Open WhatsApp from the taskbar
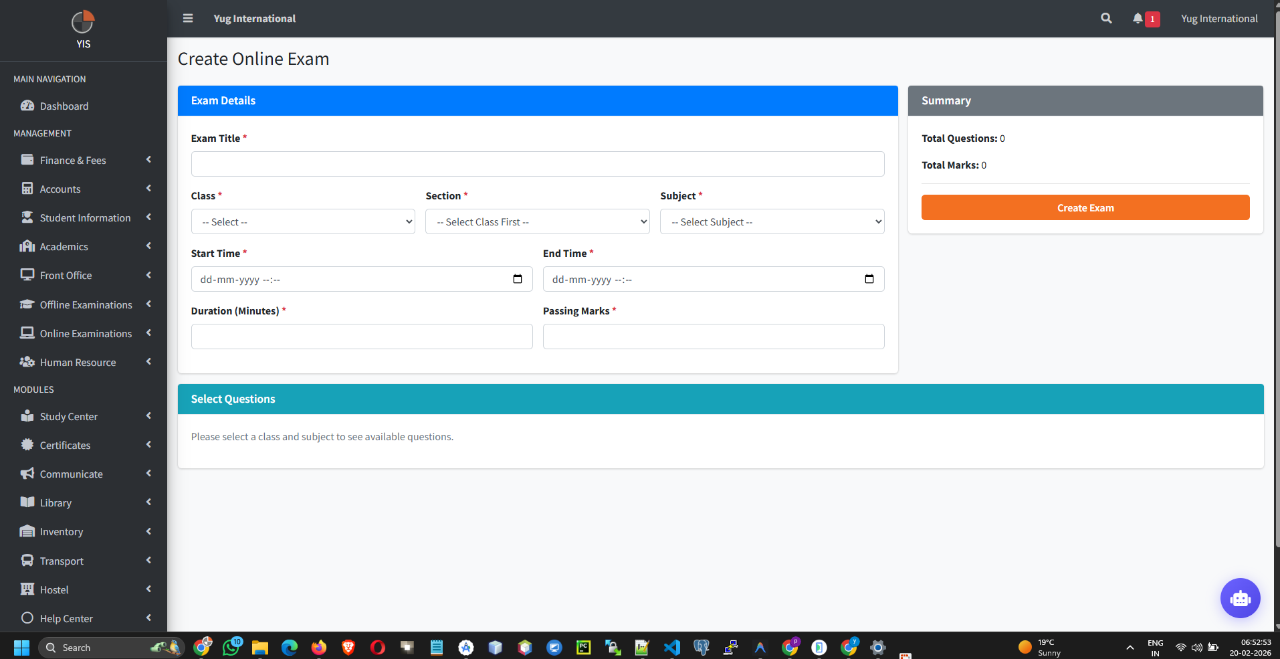 231,647
